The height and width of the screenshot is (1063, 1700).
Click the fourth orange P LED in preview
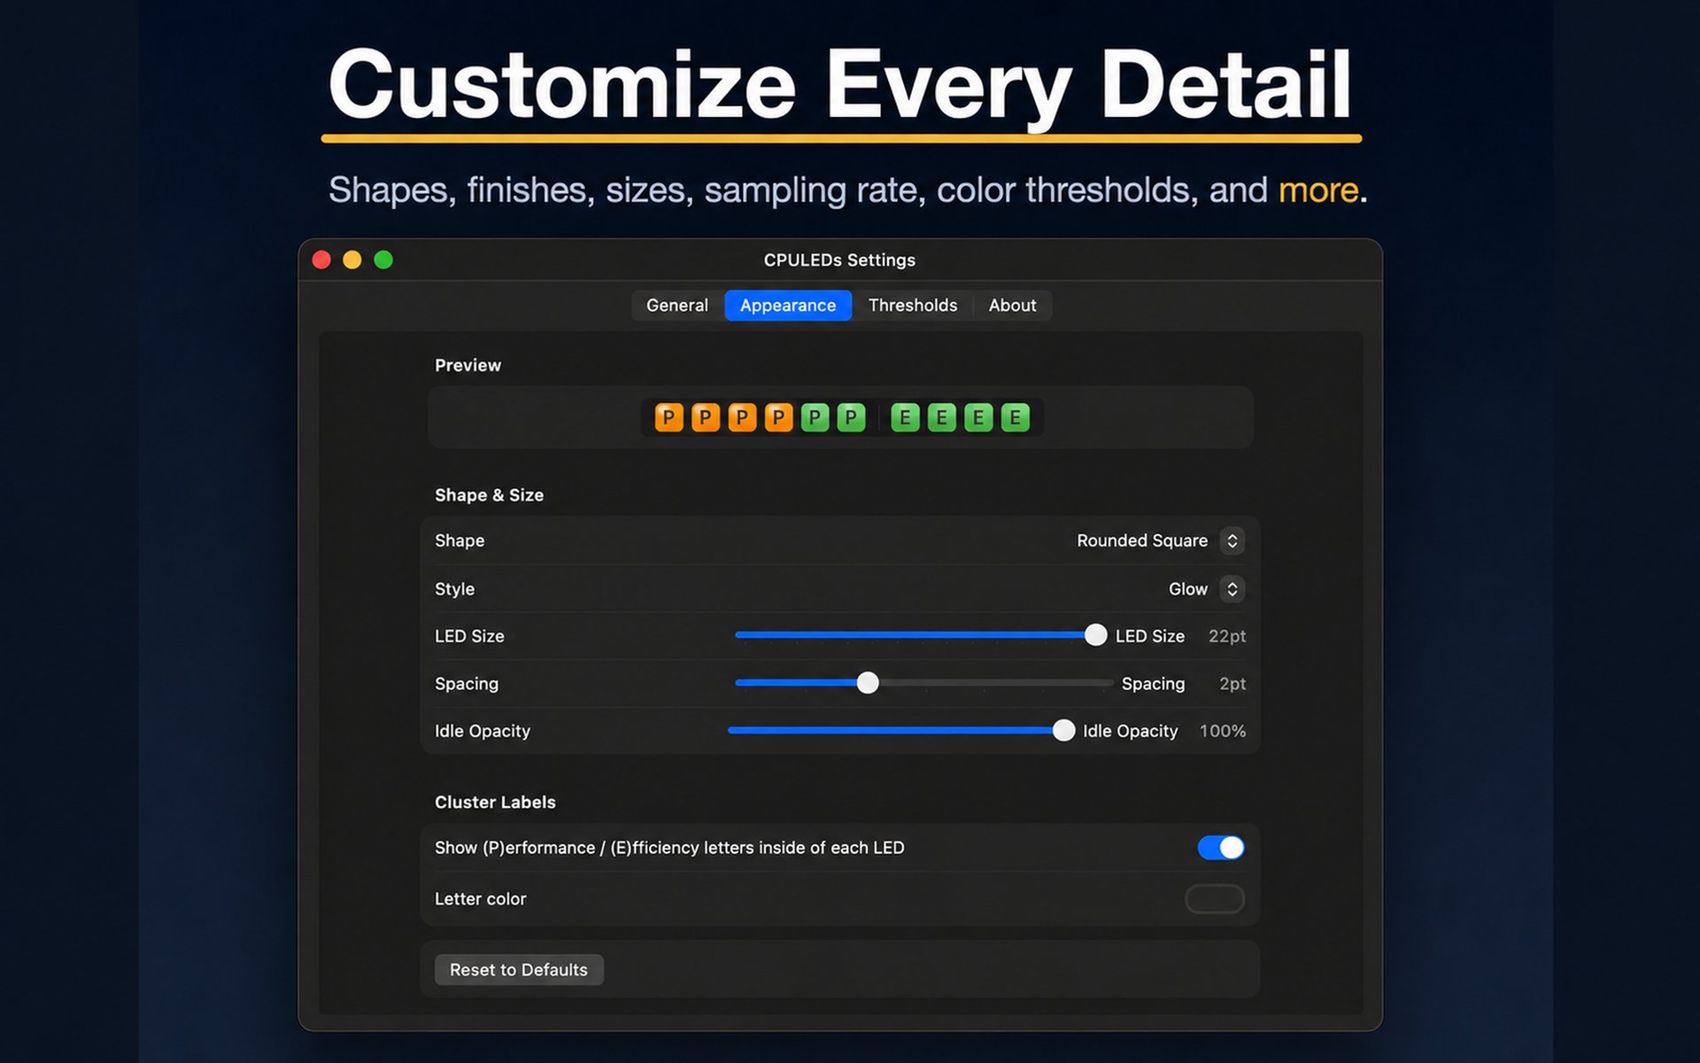click(778, 417)
